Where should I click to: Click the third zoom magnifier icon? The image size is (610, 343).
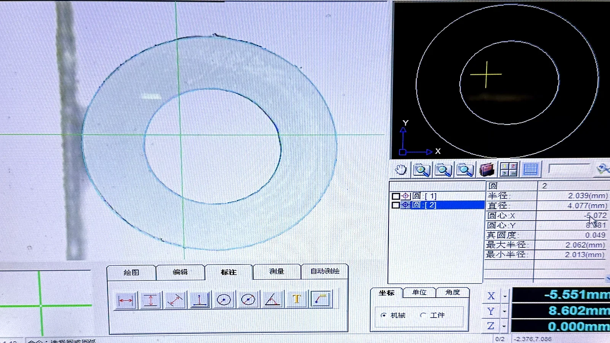click(x=465, y=170)
